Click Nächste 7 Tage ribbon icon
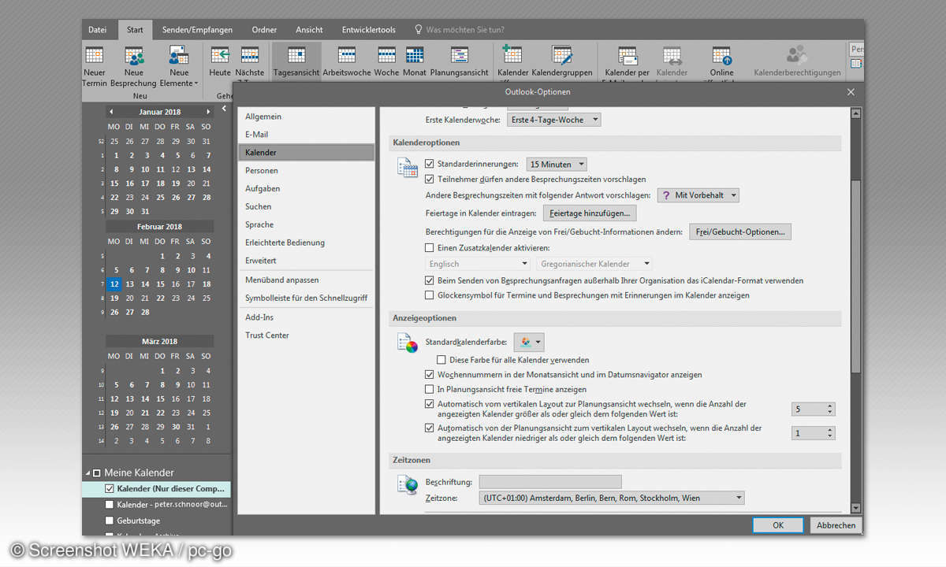 coord(250,56)
